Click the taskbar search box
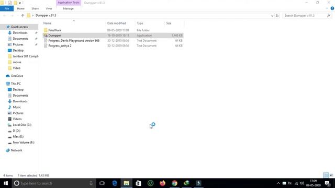 [53, 183]
